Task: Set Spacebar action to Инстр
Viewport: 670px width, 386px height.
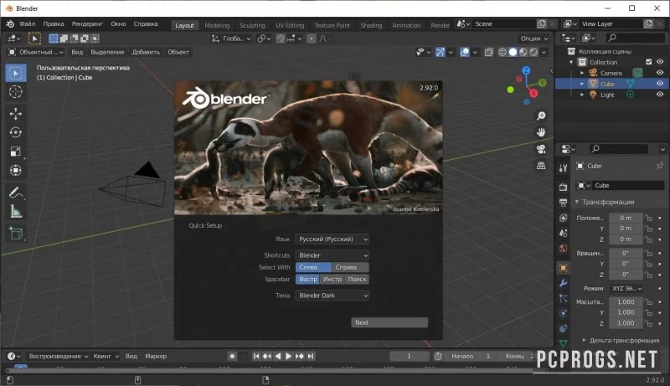Action: coord(332,280)
